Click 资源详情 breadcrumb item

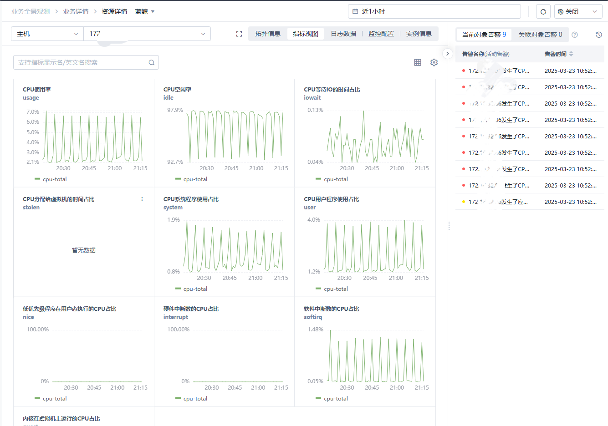[114, 11]
